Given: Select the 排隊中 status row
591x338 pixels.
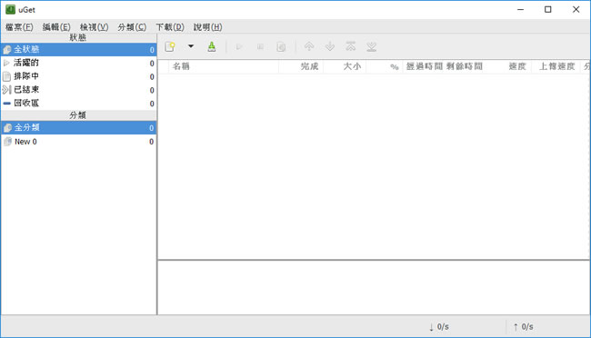Looking at the screenshot, I should (79, 76).
